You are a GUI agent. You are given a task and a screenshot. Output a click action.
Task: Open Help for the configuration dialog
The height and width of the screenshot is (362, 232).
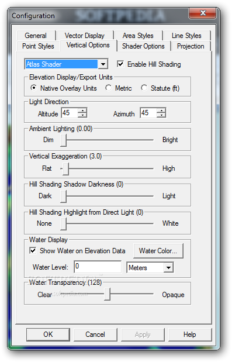point(190,335)
